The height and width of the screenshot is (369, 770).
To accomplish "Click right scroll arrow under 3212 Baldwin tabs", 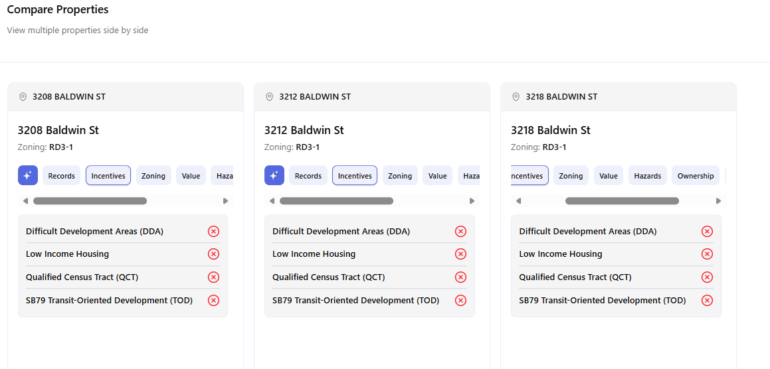I will pyautogui.click(x=472, y=200).
